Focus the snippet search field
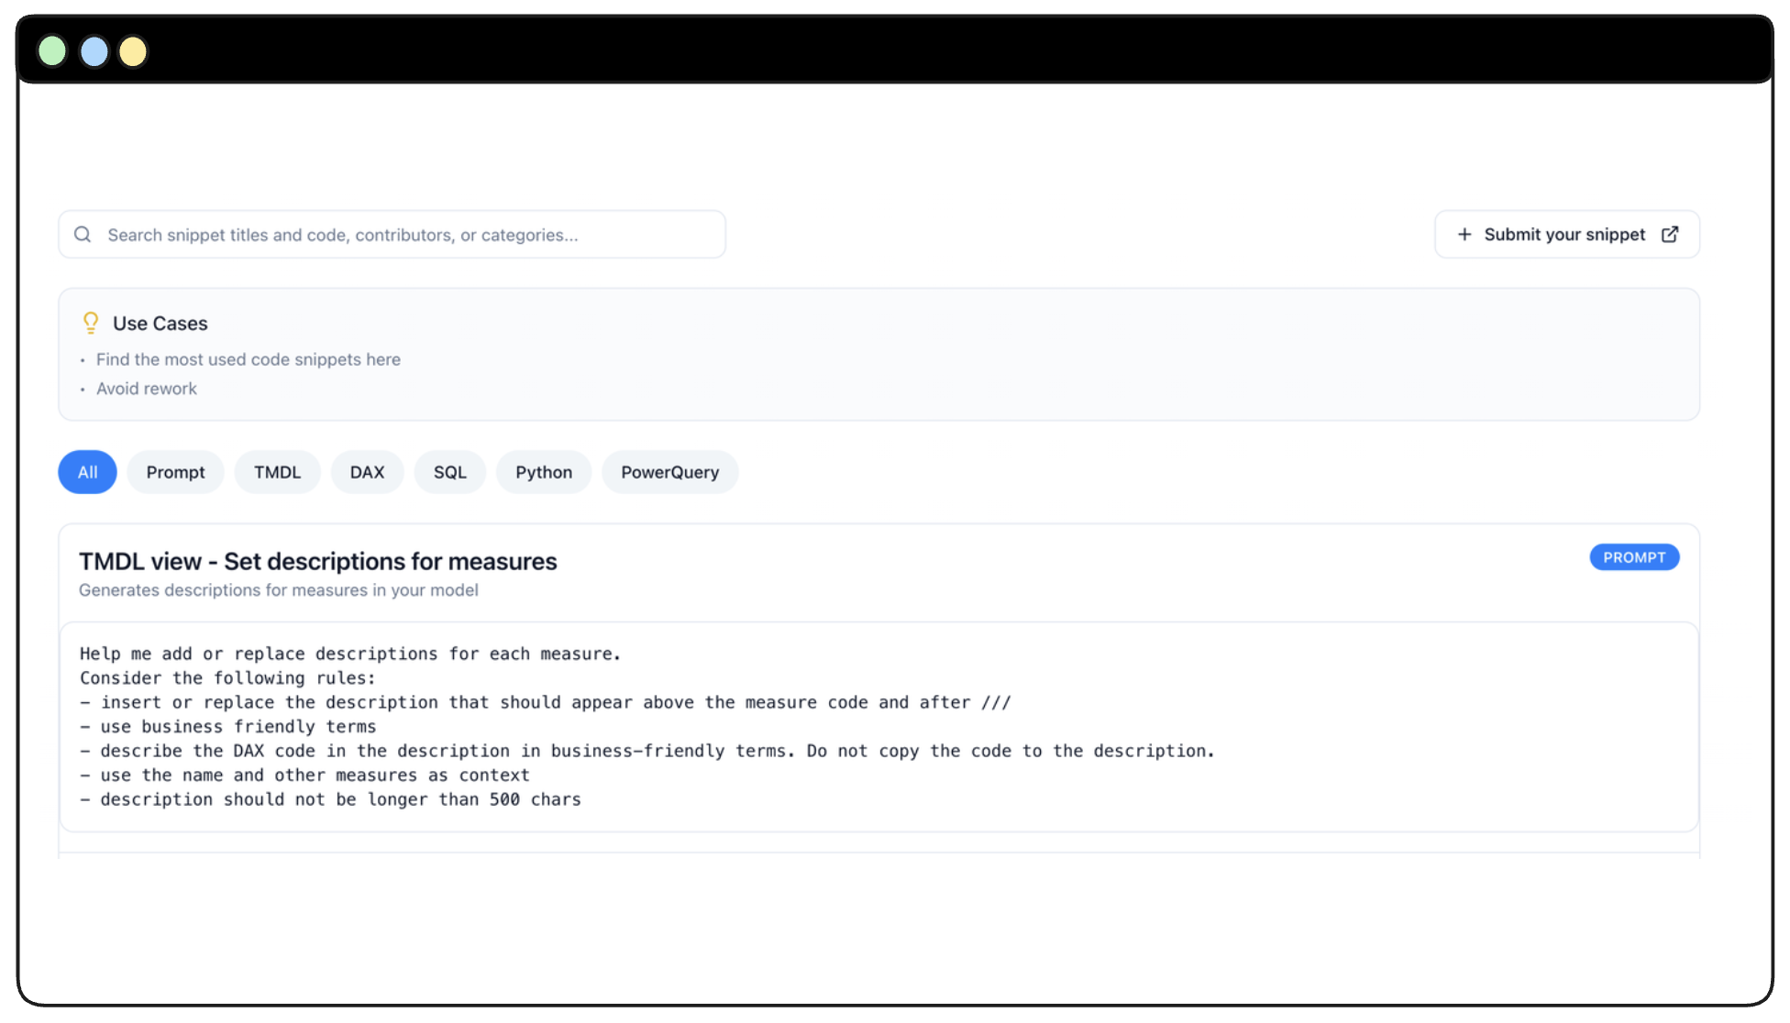Viewport: 1790px width, 1023px height. [x=403, y=235]
